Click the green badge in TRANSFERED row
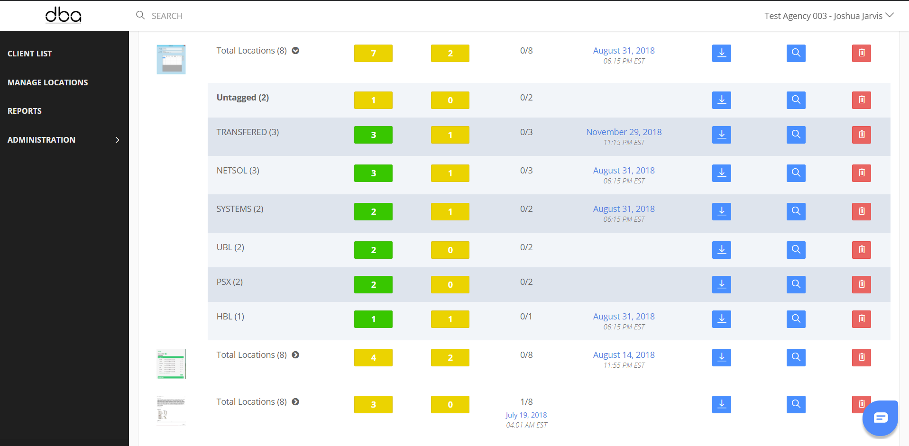The height and width of the screenshot is (446, 909). (373, 135)
